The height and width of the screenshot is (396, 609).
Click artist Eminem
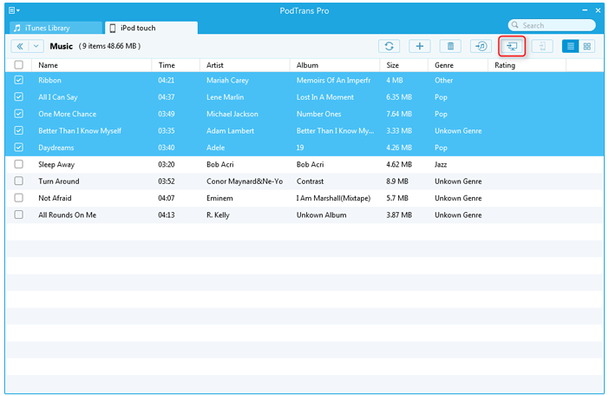(219, 198)
